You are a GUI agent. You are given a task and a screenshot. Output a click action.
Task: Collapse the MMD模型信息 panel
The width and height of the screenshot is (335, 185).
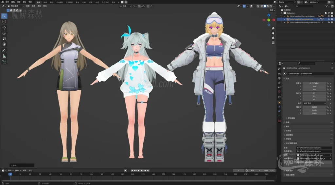pos(285,143)
